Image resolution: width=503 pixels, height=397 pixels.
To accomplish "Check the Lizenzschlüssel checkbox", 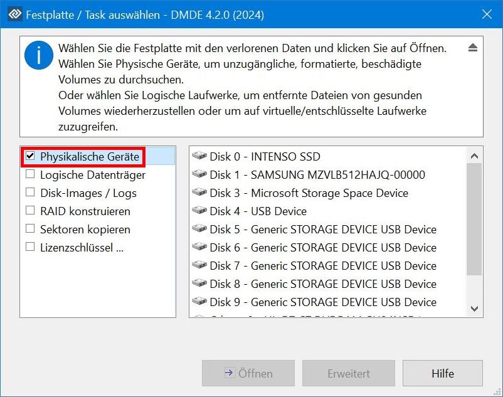I will pyautogui.click(x=30, y=247).
